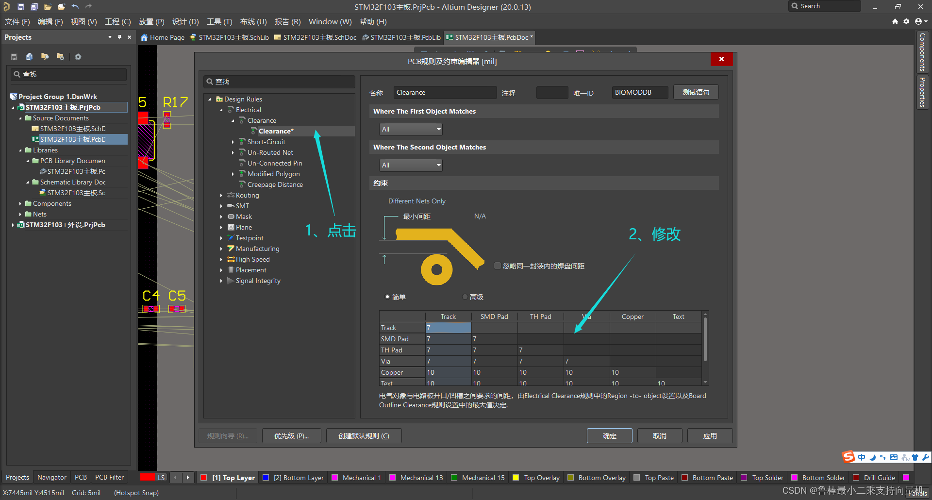Viewport: 932px width, 500px height.
Task: Expand the Routing rules category
Action: pyautogui.click(x=221, y=195)
